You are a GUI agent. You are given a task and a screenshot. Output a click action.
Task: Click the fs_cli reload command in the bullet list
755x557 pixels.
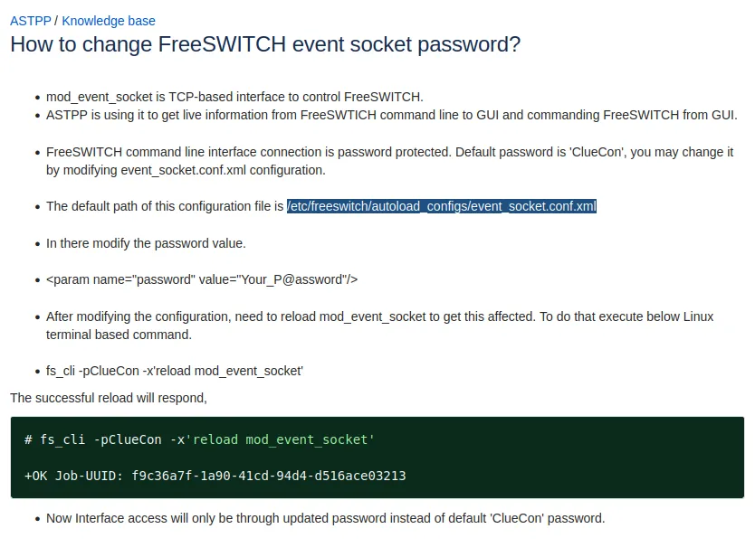coord(174,371)
